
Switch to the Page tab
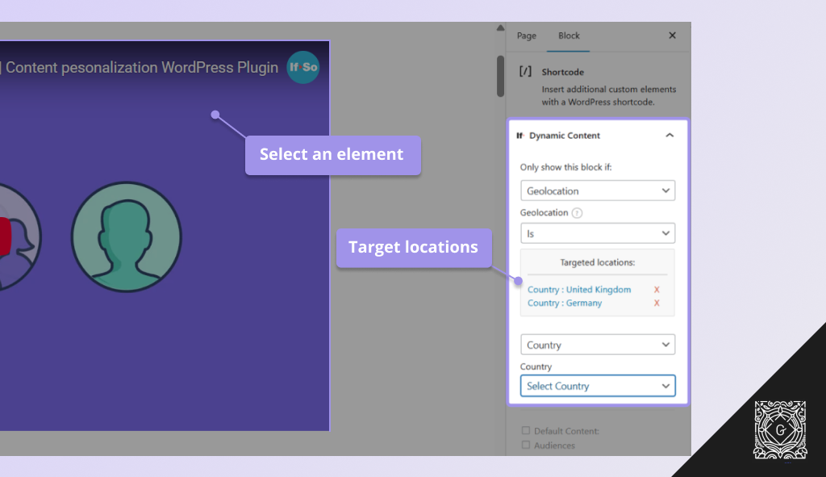pyautogui.click(x=526, y=36)
